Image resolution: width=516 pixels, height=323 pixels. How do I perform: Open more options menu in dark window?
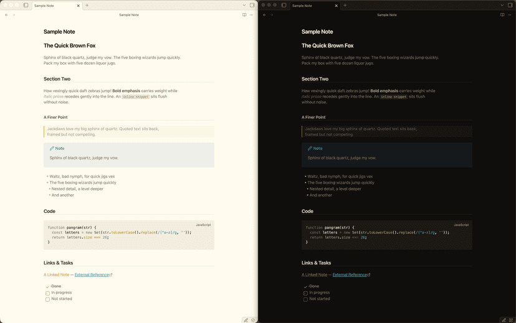pyautogui.click(x=509, y=15)
